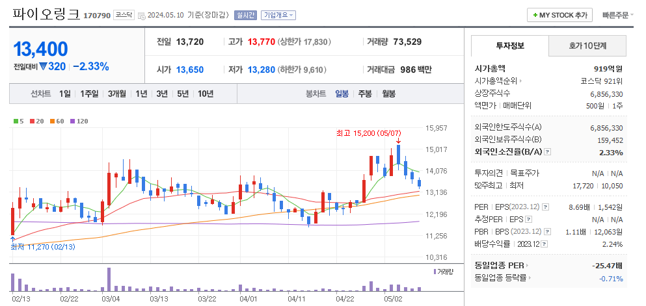Click the 거래대금 value 986 백만
The image size is (646, 306).
click(x=416, y=70)
